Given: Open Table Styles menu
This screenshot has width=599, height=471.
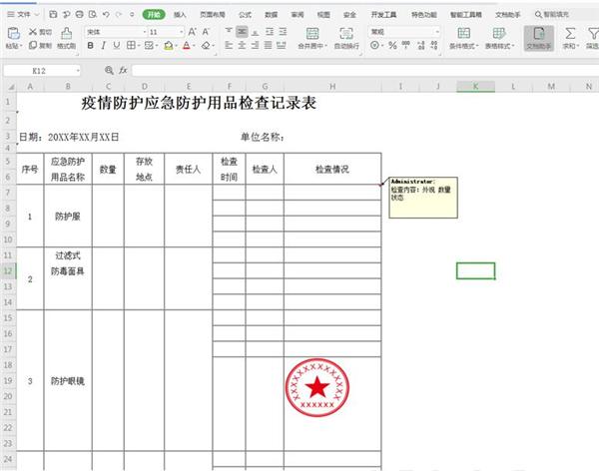Looking at the screenshot, I should (500, 38).
